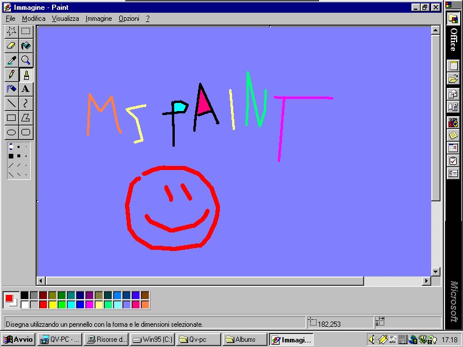Click the 182,253 coordinates in status bar
The image size is (463, 347).
tap(329, 324)
